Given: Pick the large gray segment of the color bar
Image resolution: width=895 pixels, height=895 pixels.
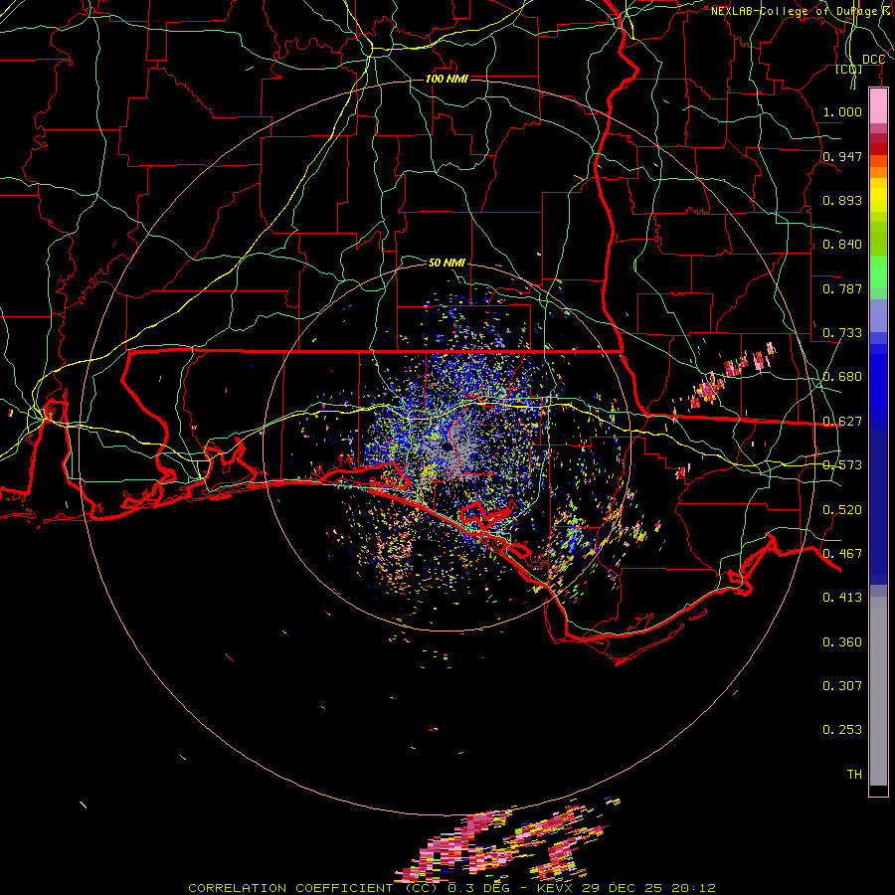Looking at the screenshot, I should (x=878, y=691).
